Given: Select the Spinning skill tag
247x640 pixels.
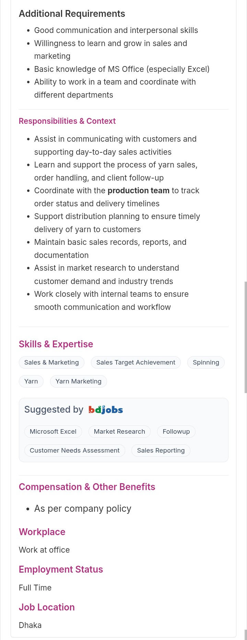Looking at the screenshot, I should coord(206,362).
